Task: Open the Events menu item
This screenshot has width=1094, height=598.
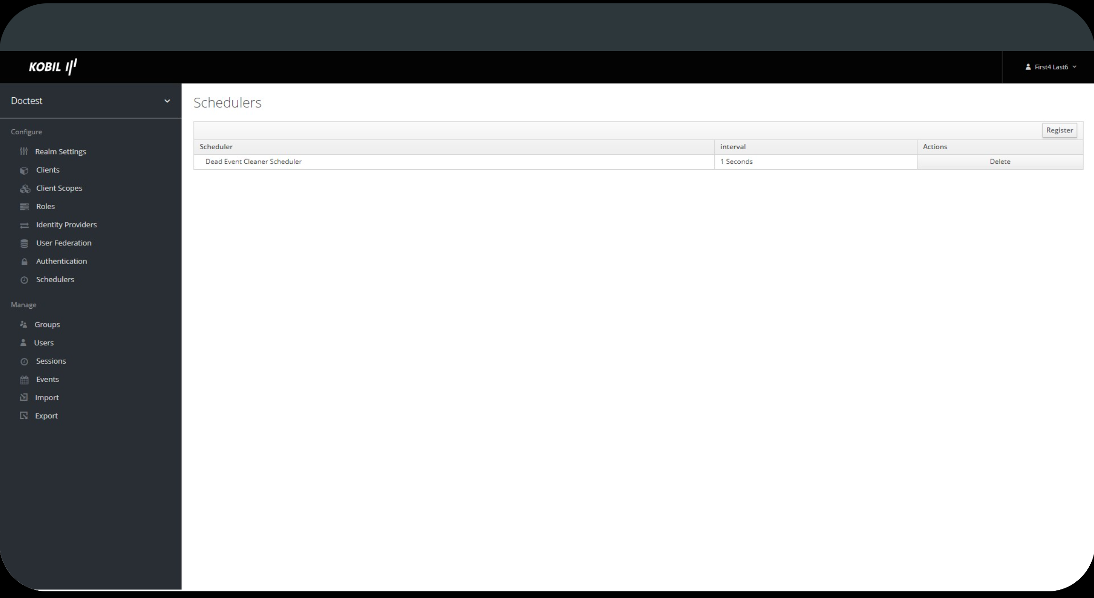Action: click(47, 378)
